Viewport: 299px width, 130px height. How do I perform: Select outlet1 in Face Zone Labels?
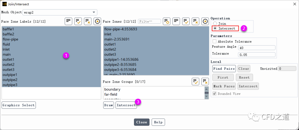(x=51, y=60)
